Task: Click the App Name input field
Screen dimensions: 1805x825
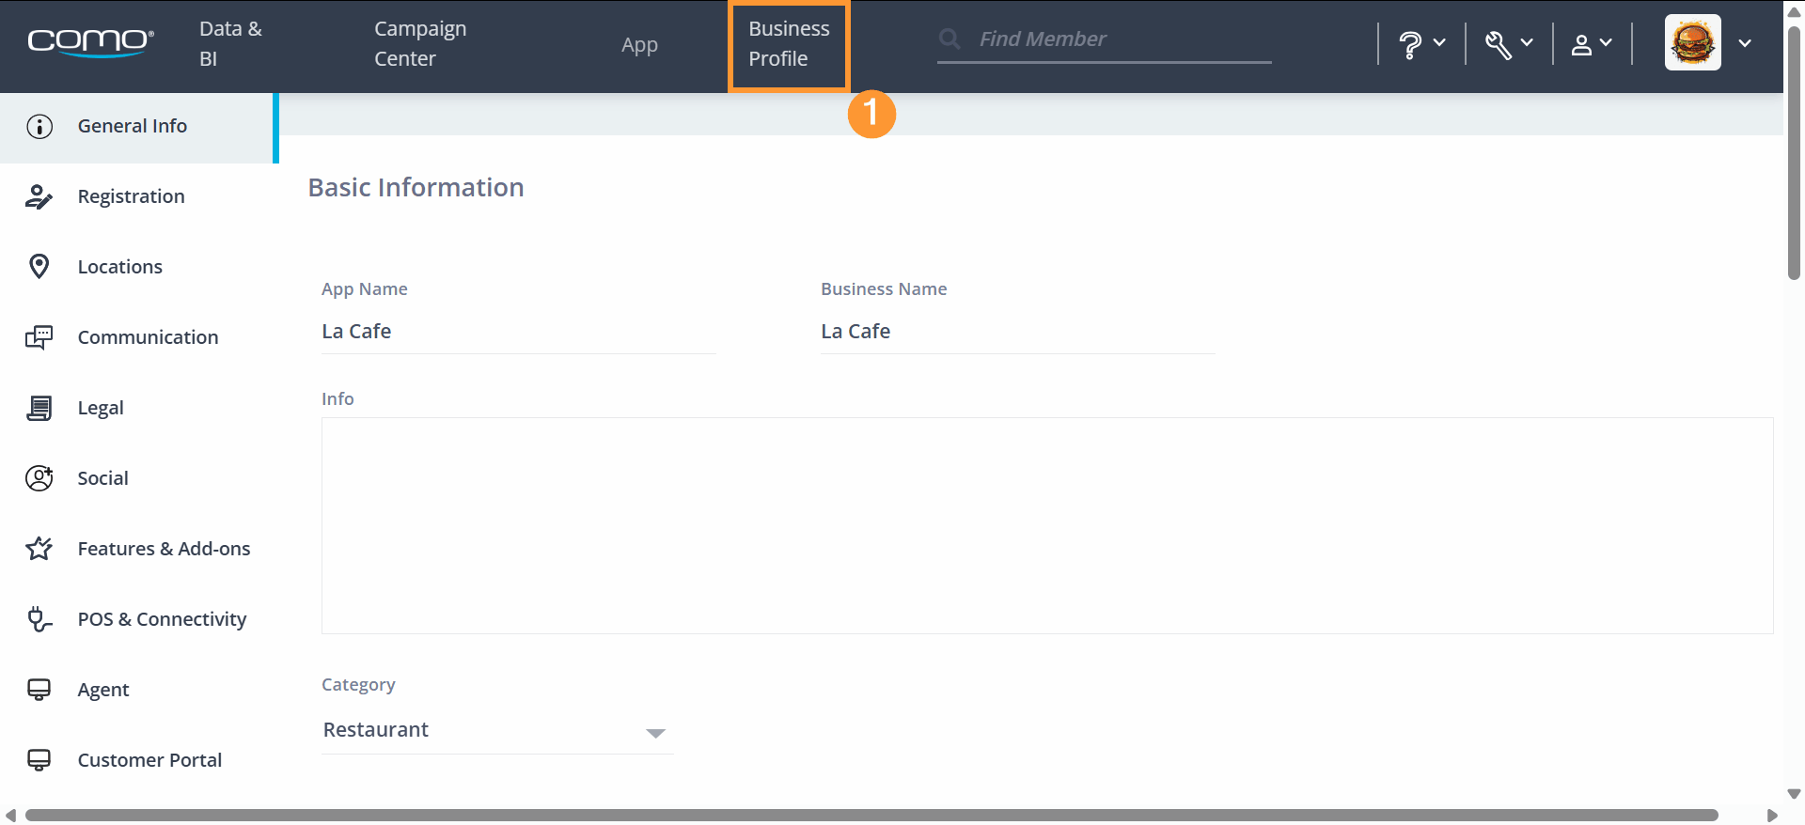Action: (519, 332)
